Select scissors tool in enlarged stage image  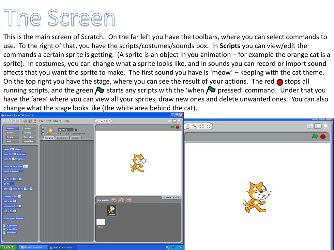195,127
